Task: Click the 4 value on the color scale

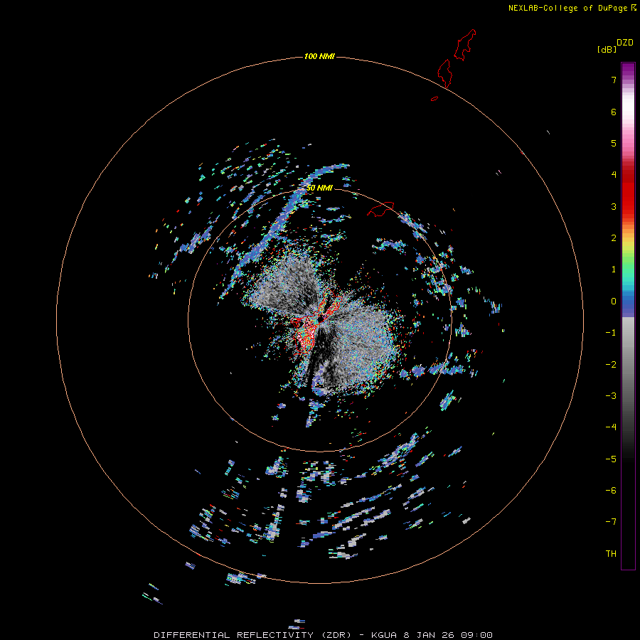Action: tap(614, 175)
